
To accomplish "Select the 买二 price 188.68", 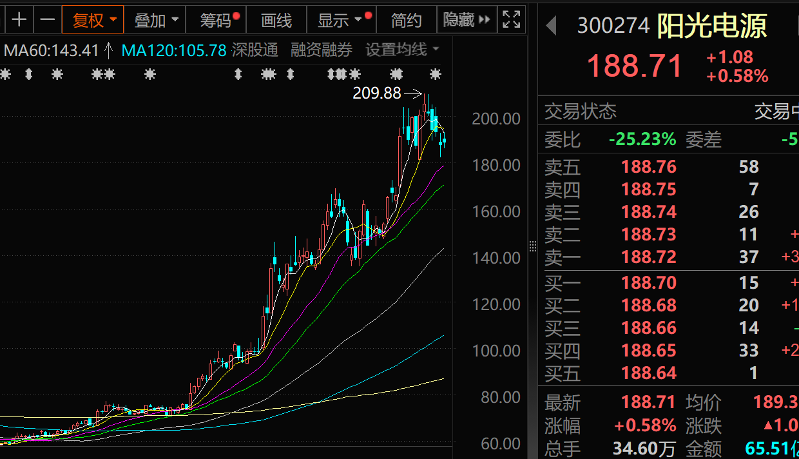I will (x=649, y=306).
